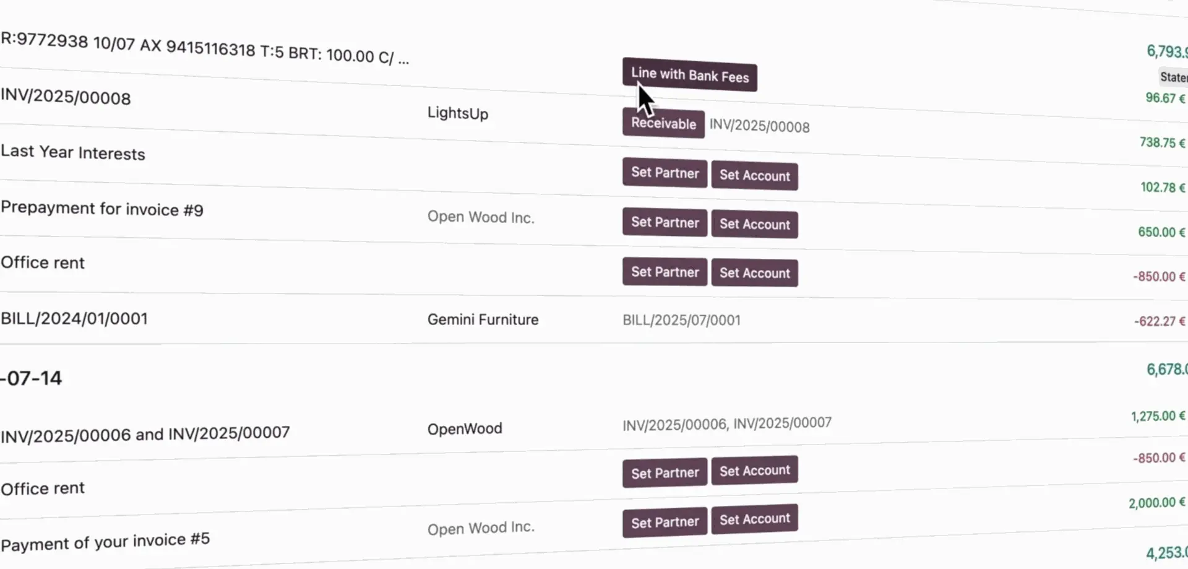Click the 1,275.00 € amount
Image resolution: width=1188 pixels, height=569 pixels.
1158,416
